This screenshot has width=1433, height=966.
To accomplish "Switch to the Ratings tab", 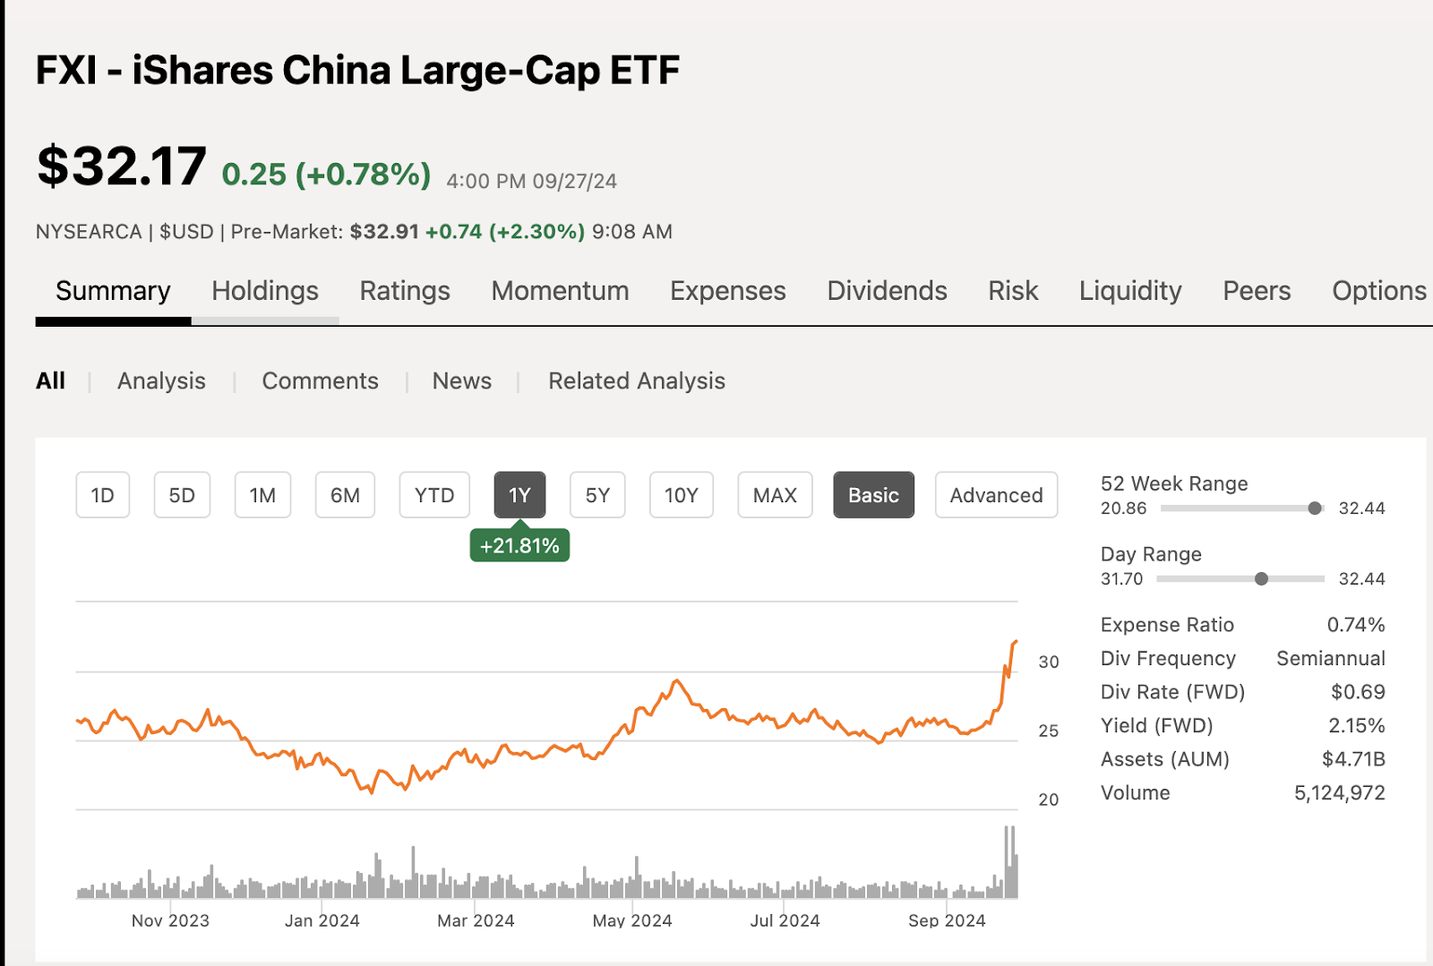I will pos(405,291).
